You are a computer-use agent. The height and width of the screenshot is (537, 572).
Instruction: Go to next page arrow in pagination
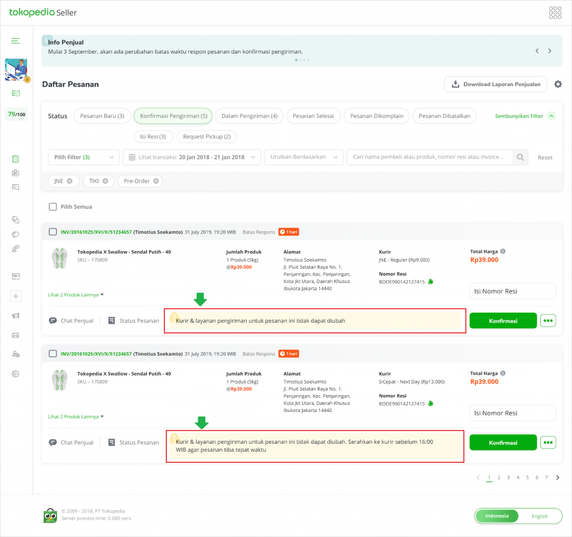[x=558, y=478]
